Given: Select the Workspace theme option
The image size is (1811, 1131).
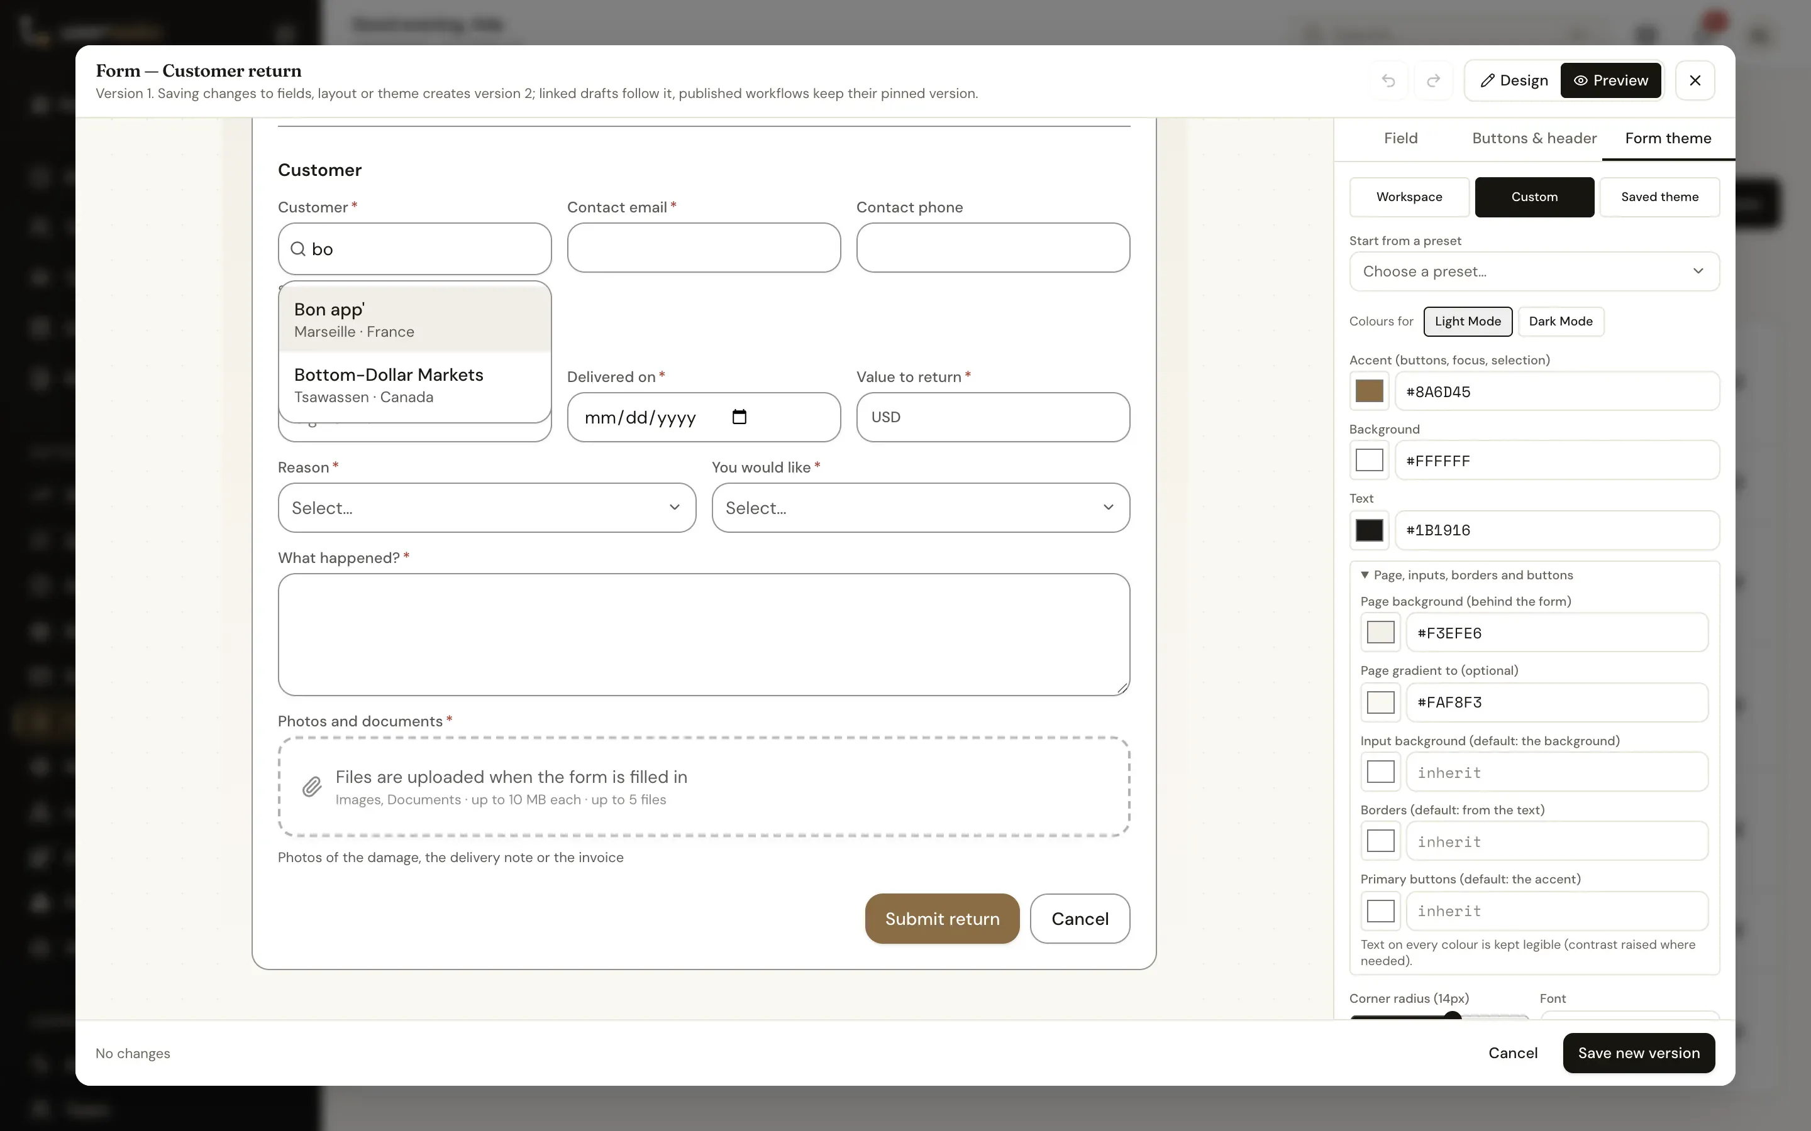Looking at the screenshot, I should [1409, 197].
